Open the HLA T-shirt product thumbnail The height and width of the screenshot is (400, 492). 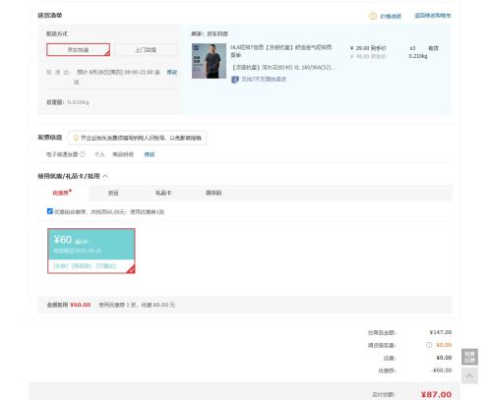(x=209, y=61)
